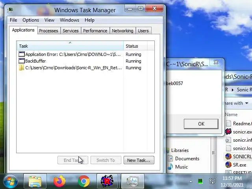Open the Options menu
Viewport: 252px width, 189px height.
(31, 20)
